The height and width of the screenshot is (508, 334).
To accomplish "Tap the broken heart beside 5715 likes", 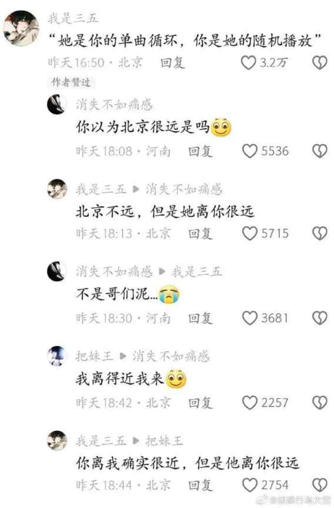I will pos(320,233).
